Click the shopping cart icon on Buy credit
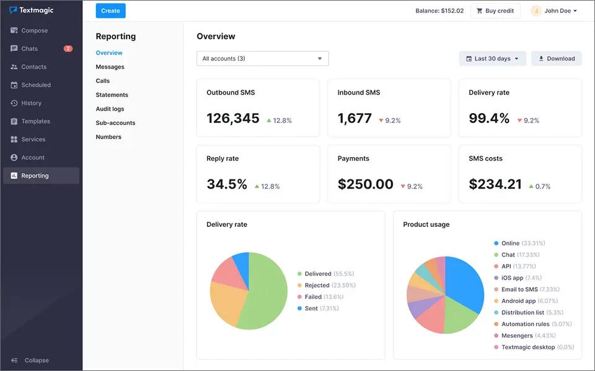This screenshot has width=595, height=371. coord(479,11)
